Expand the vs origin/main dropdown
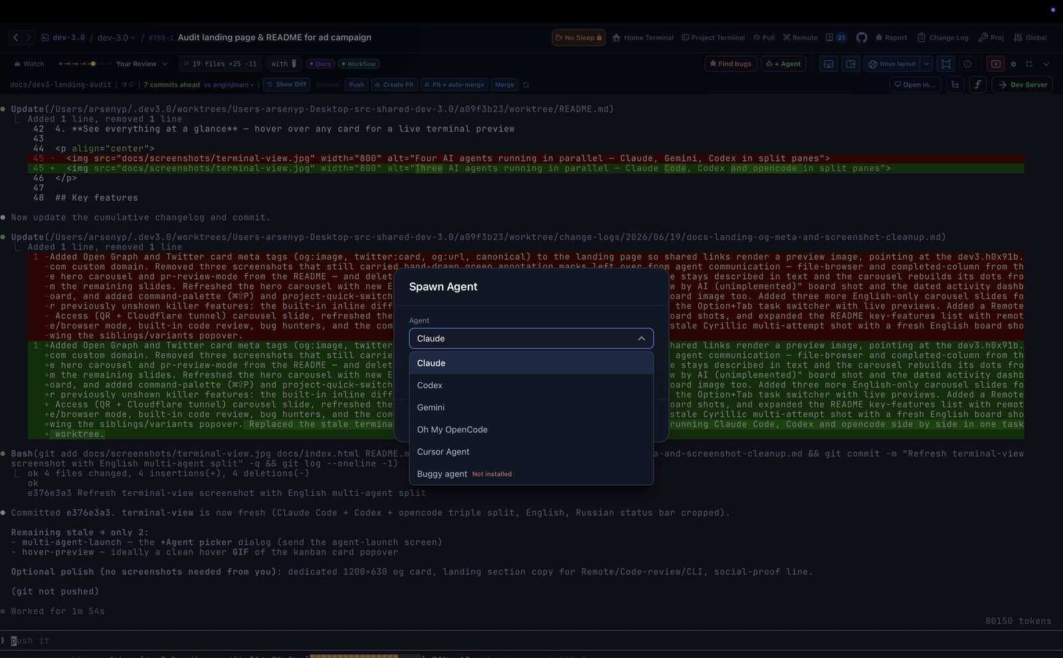Image resolution: width=1063 pixels, height=658 pixels. click(229, 84)
